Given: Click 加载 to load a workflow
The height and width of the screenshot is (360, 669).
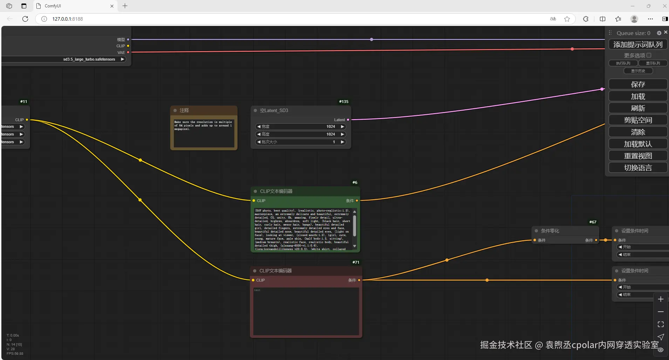Looking at the screenshot, I should [638, 96].
